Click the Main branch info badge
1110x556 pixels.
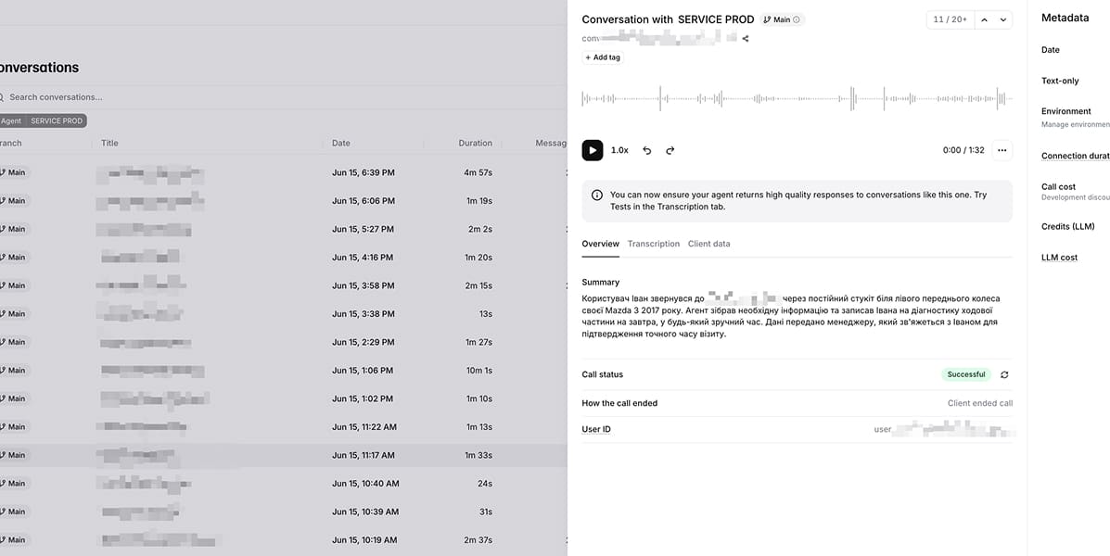tap(782, 19)
